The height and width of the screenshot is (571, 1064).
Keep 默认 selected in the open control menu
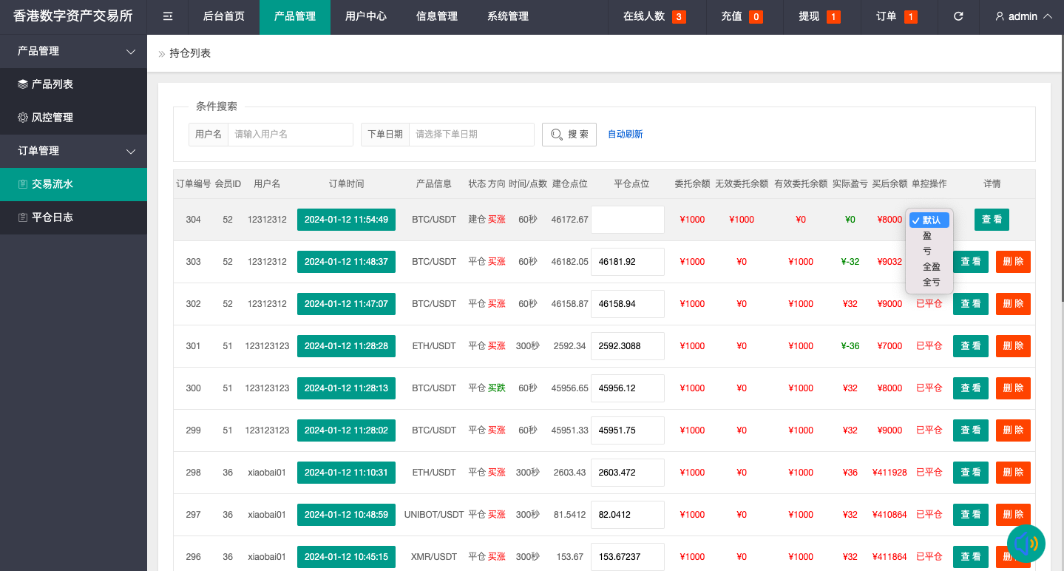[x=931, y=219]
